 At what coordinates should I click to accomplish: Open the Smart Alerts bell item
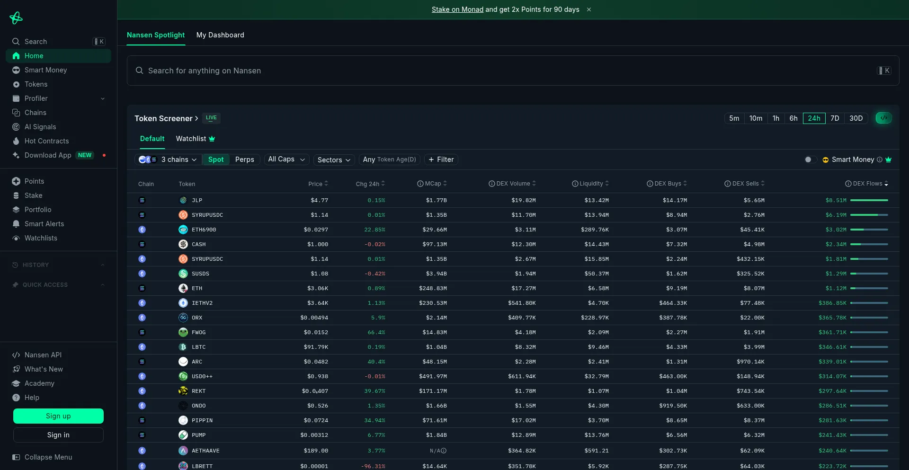coord(44,224)
